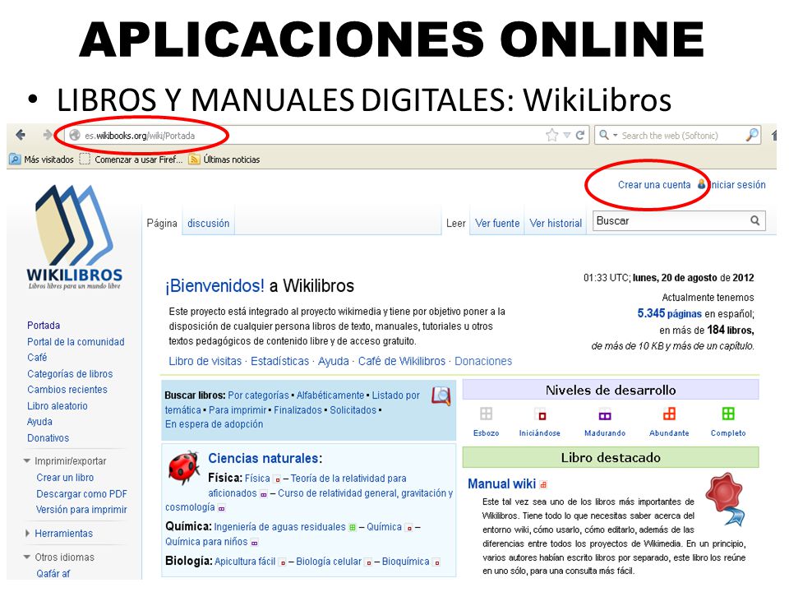
Task: Open the Ver fuente tab
Action: [x=497, y=223]
